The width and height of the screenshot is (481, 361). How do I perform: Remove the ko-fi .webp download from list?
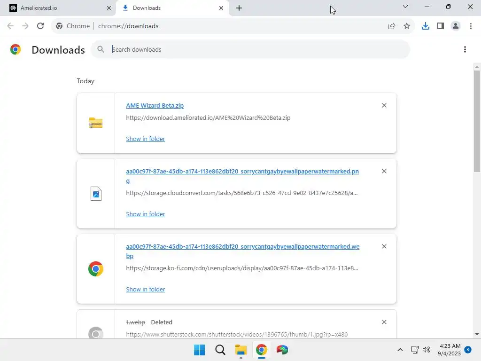[x=384, y=246]
